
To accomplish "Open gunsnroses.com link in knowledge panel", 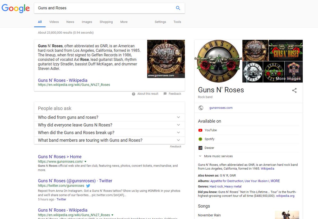I will (221, 108).
